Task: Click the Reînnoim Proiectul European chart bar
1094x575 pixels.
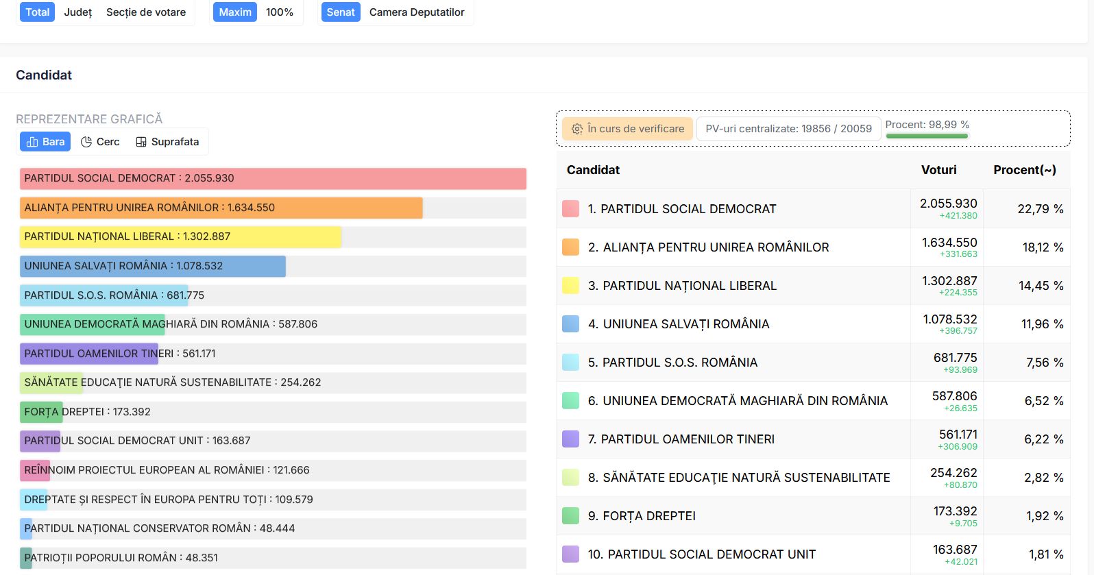Action: click(x=35, y=470)
